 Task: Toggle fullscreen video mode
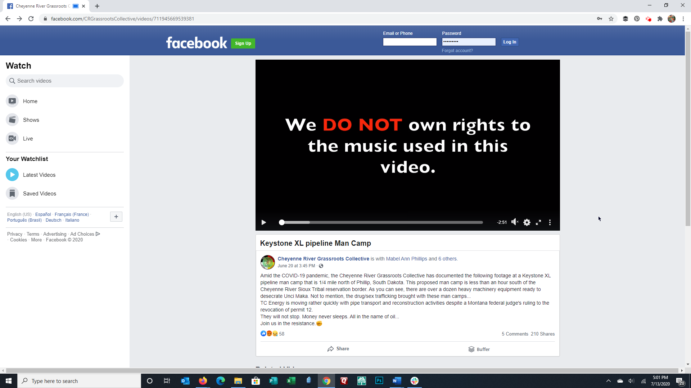pyautogui.click(x=538, y=222)
